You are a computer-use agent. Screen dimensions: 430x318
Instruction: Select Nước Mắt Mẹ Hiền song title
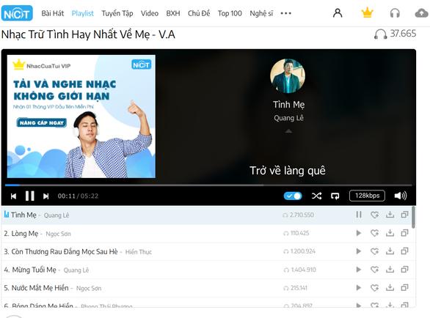tap(40, 288)
